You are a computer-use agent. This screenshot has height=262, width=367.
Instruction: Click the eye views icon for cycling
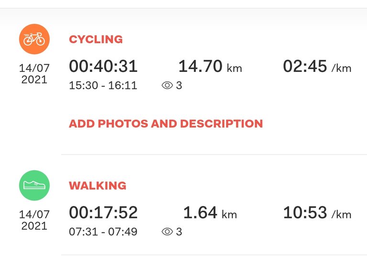coord(167,85)
